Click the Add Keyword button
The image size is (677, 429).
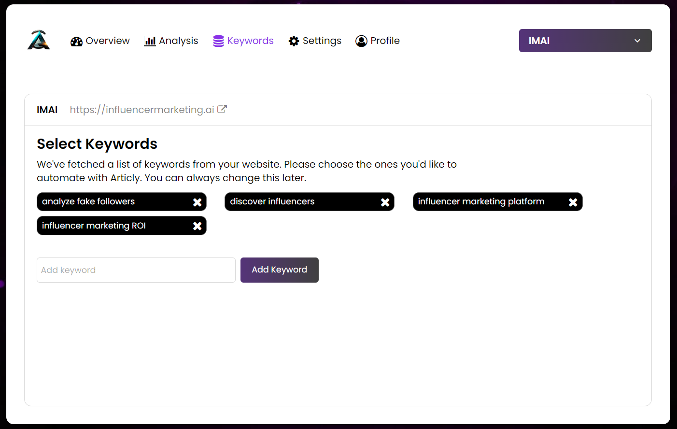(x=280, y=270)
